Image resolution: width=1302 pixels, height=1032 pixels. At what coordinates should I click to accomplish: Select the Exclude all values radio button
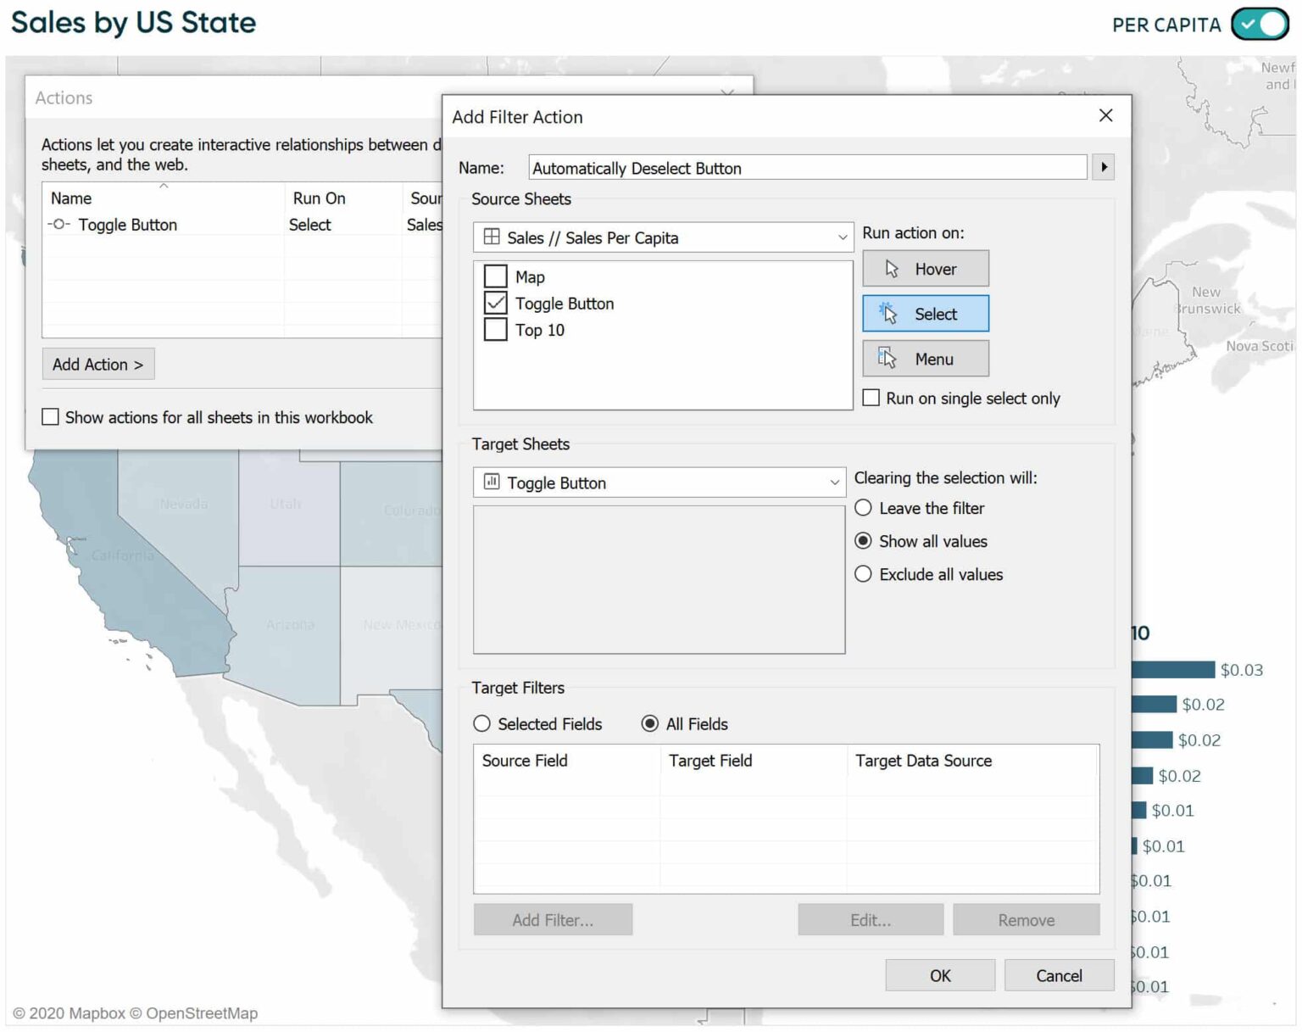pyautogui.click(x=862, y=574)
